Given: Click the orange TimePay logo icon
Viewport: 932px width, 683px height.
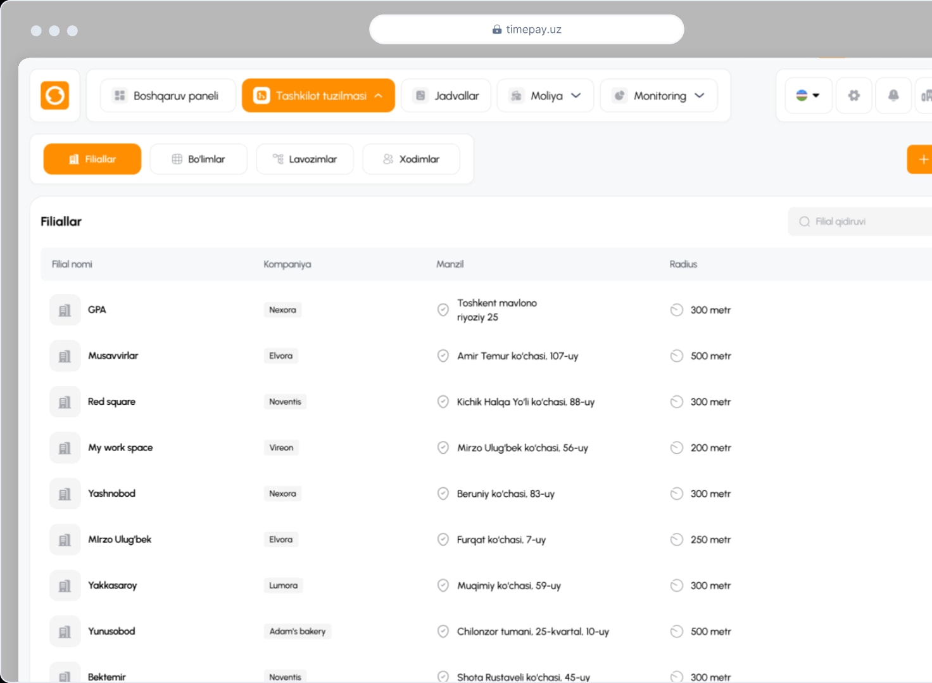Looking at the screenshot, I should [x=55, y=96].
